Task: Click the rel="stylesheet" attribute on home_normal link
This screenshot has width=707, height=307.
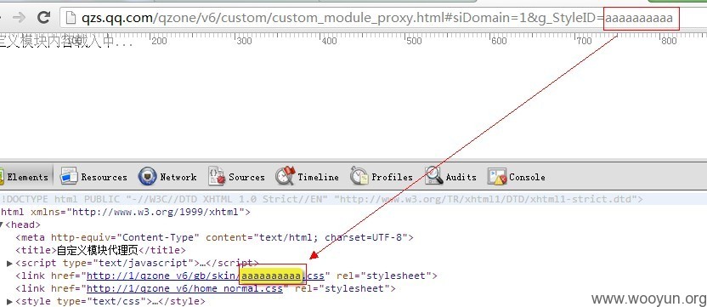Action: tap(342, 288)
